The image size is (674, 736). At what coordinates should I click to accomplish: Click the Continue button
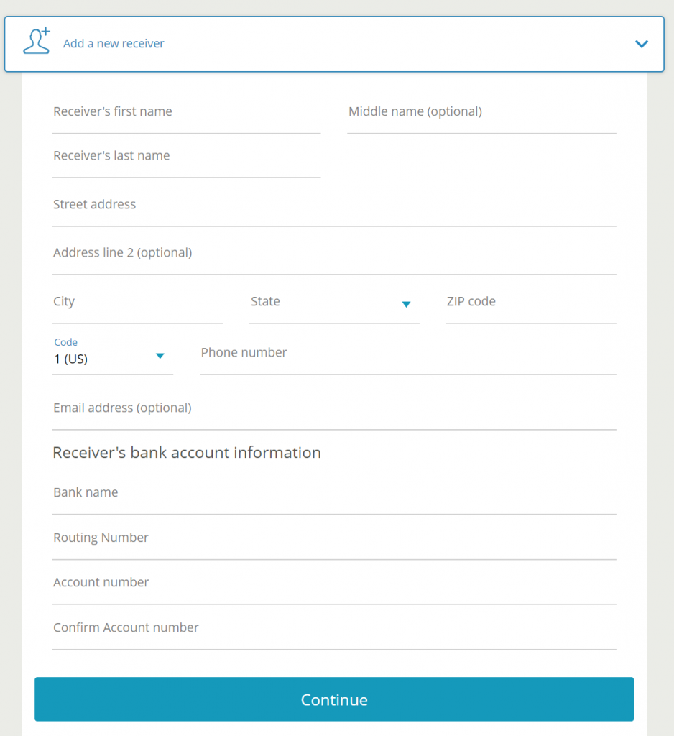pyautogui.click(x=334, y=699)
